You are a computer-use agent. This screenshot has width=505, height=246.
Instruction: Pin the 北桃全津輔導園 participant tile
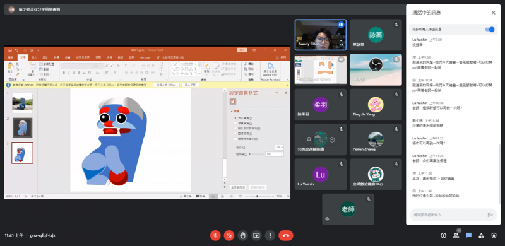(309, 139)
